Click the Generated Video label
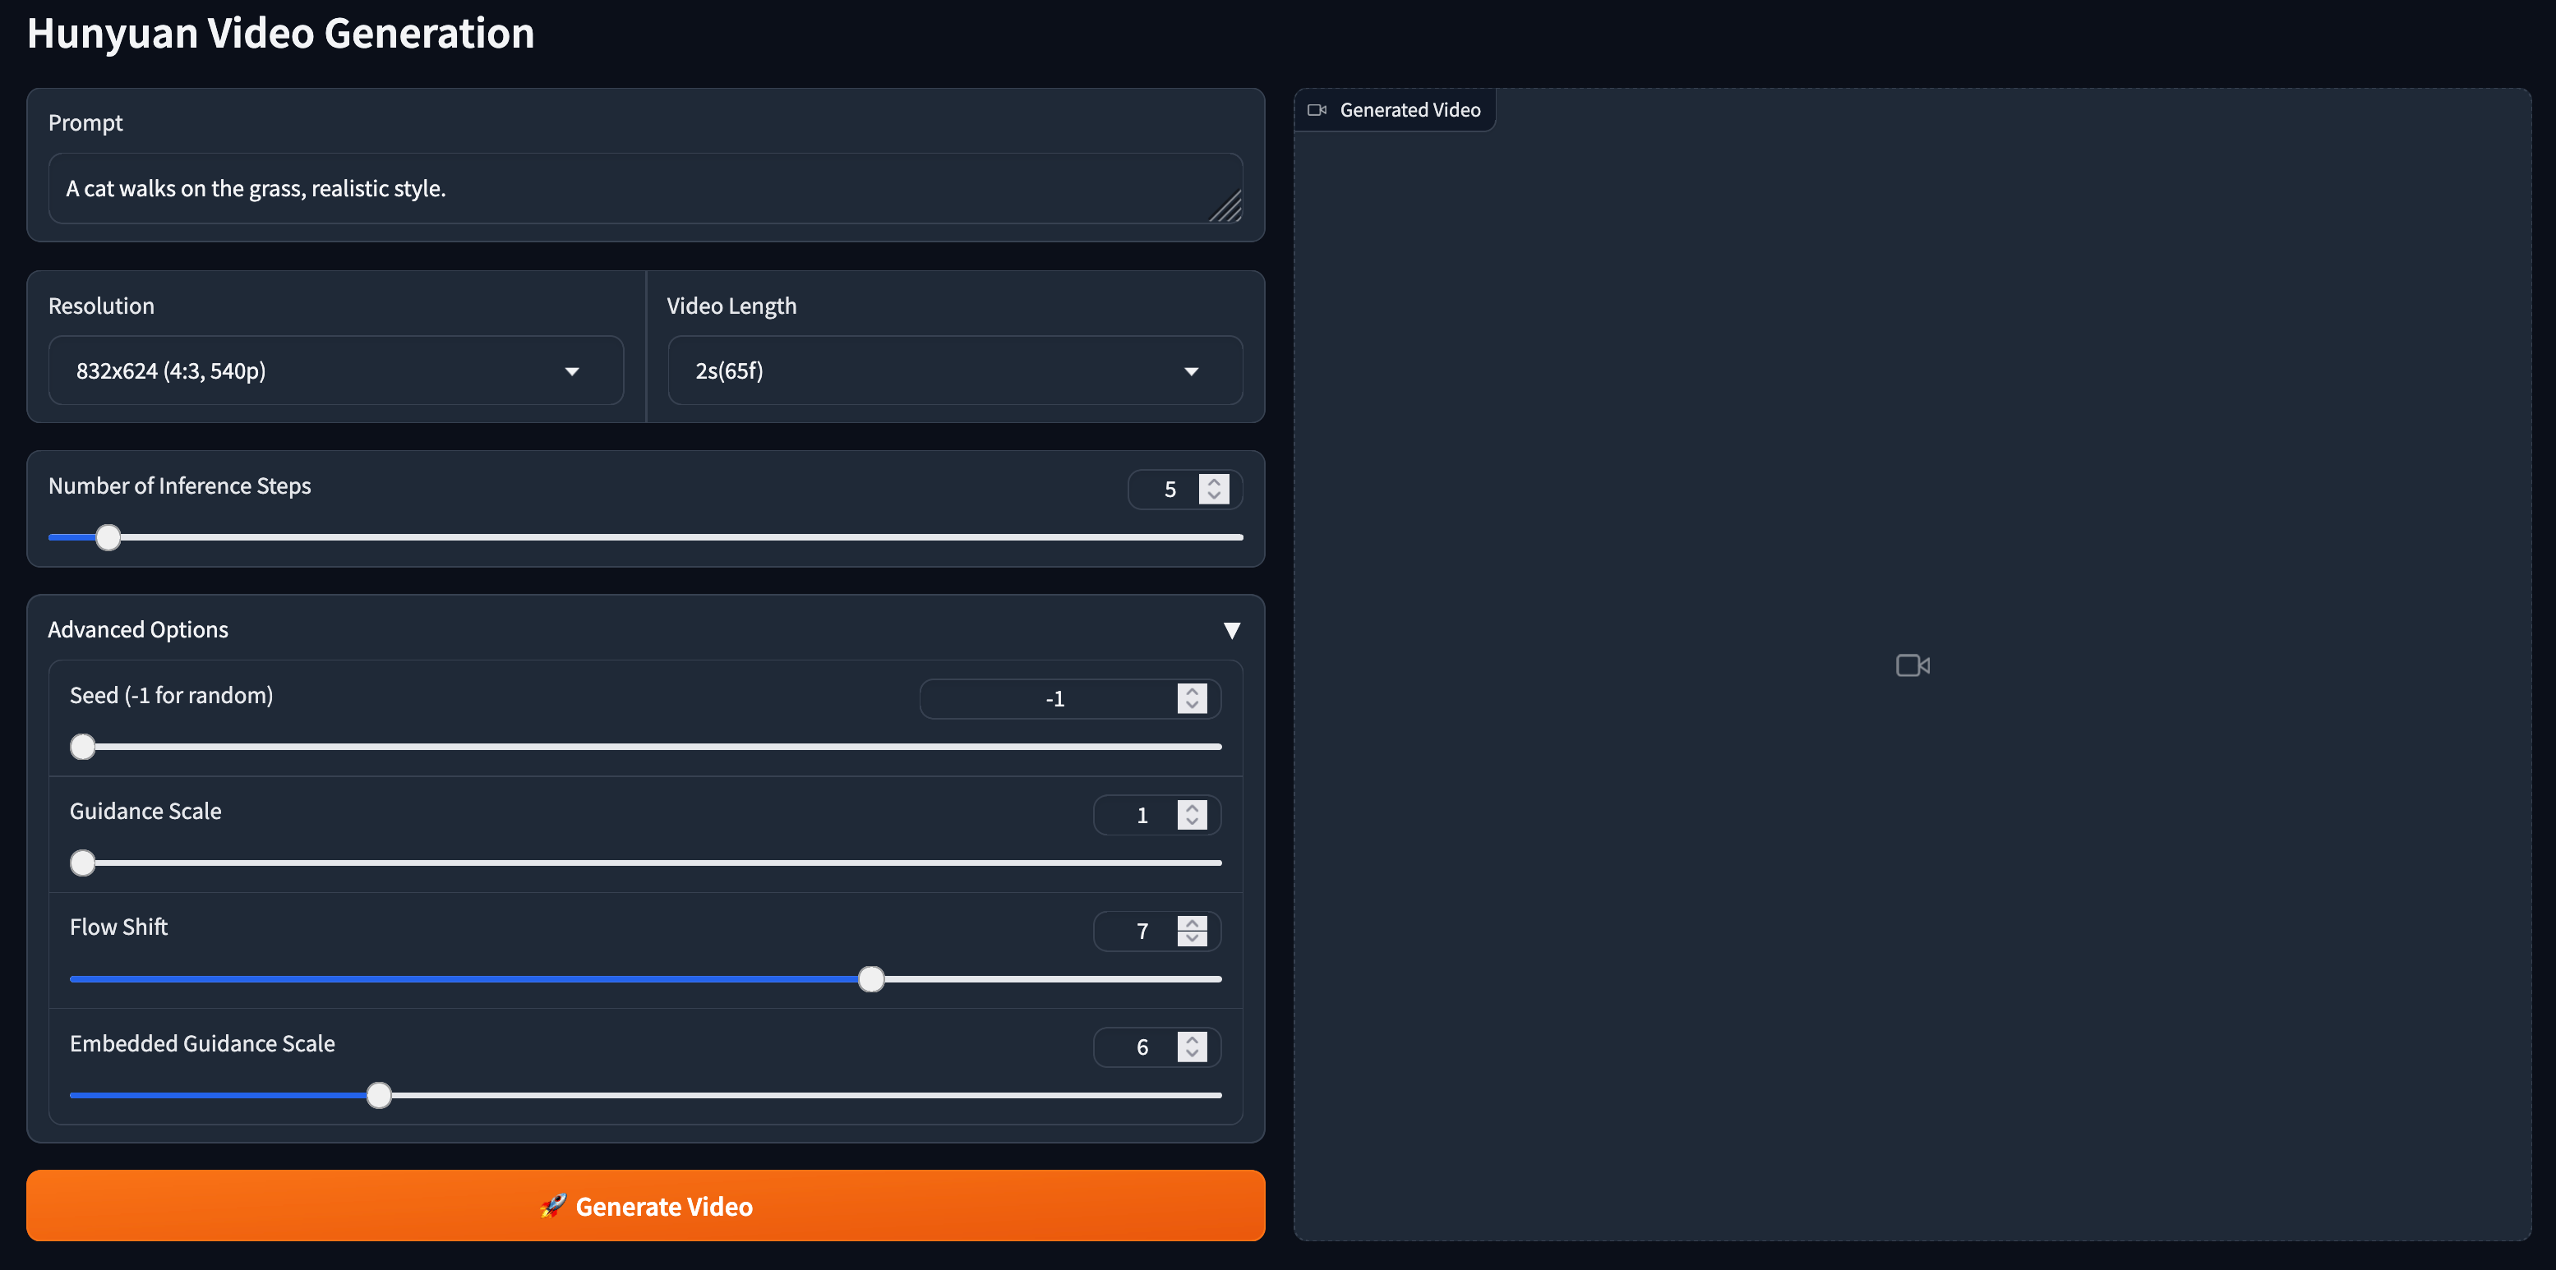2556x1270 pixels. (x=1410, y=110)
